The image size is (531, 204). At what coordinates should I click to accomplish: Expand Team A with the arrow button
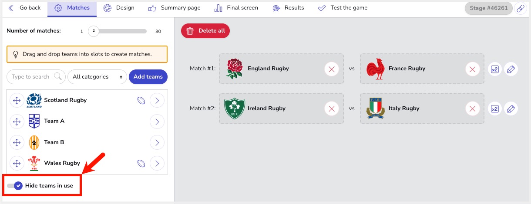[157, 121]
